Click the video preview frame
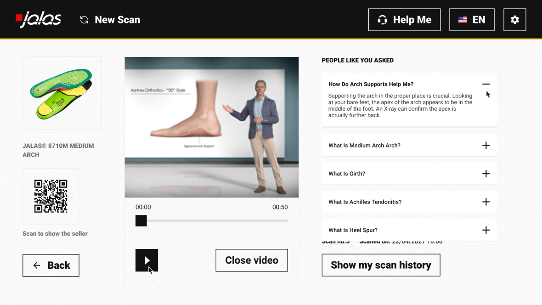Screen dimensions: 542x305 click(211, 127)
